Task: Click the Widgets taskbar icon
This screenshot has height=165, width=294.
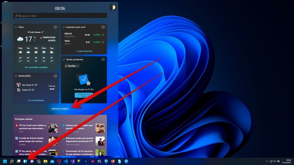Action: click(x=25, y=161)
